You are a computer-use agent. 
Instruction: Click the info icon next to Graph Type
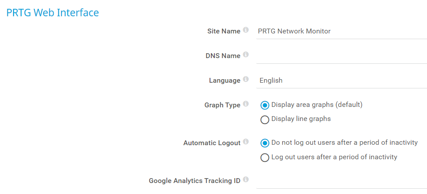coord(246,104)
